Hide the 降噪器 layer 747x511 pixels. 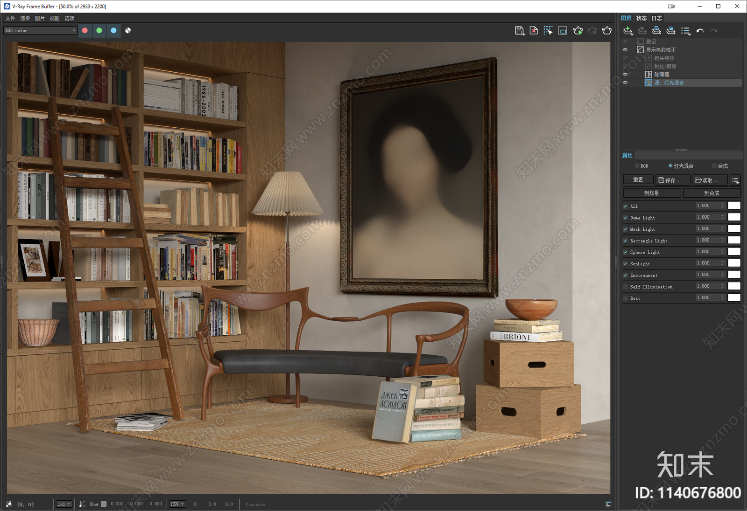(x=625, y=74)
